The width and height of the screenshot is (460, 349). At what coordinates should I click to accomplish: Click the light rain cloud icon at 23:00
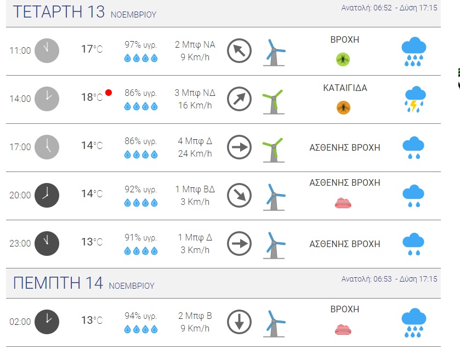414,244
